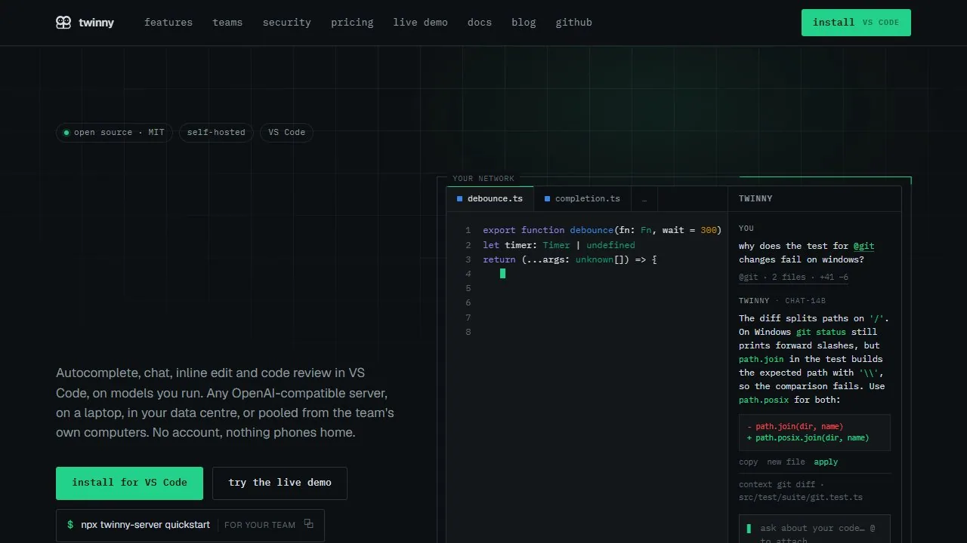
Task: Open the github link
Action: pyautogui.click(x=574, y=23)
